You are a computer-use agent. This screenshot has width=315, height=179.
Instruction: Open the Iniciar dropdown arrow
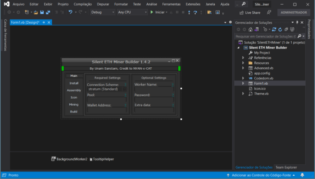point(167,12)
